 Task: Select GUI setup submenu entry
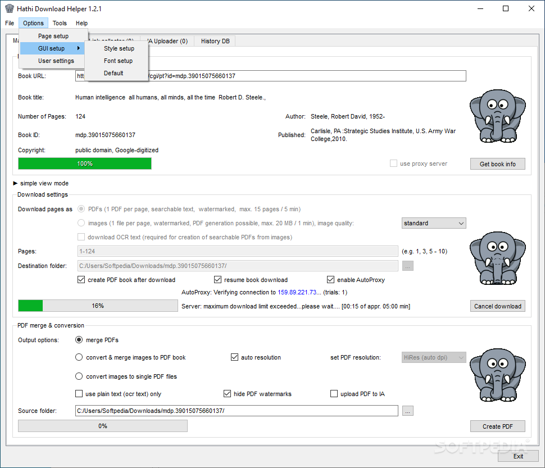52,48
